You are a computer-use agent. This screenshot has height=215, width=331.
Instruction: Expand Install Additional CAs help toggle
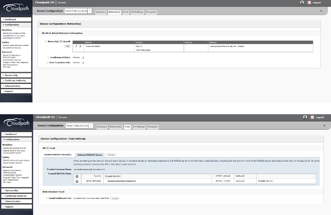(47, 198)
